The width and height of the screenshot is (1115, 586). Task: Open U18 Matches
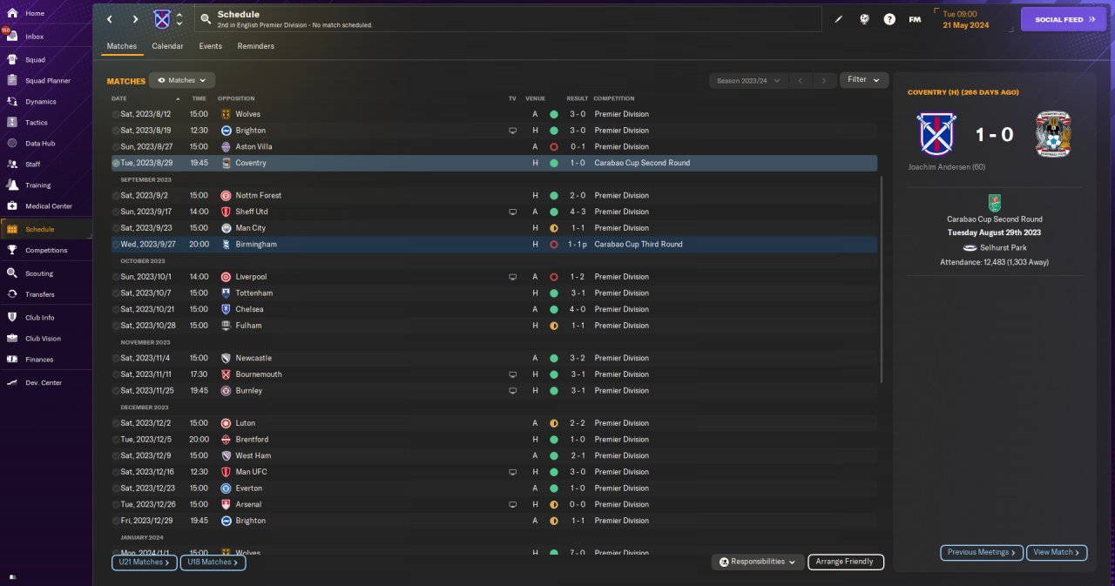pyautogui.click(x=213, y=562)
